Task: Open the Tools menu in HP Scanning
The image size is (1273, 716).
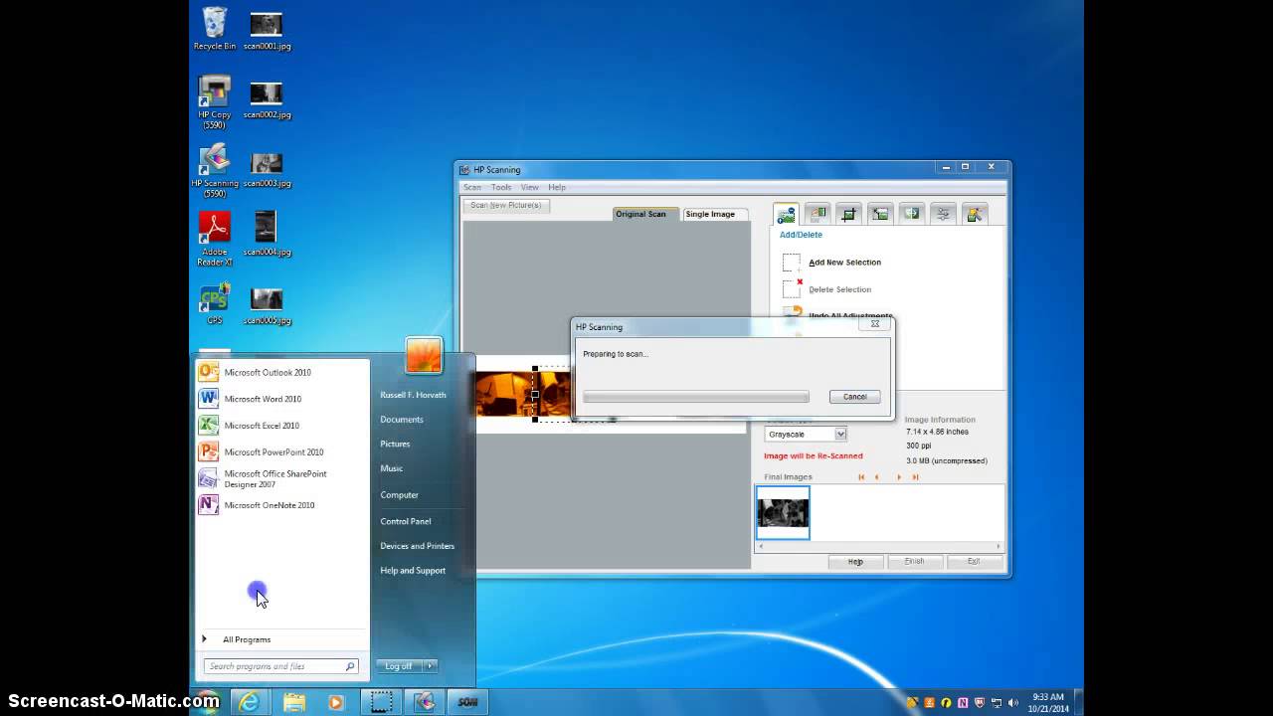Action: (501, 187)
